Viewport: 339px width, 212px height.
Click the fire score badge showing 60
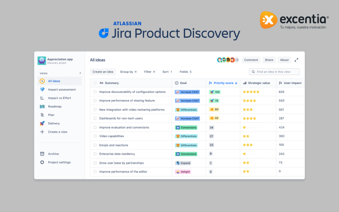pos(214,109)
